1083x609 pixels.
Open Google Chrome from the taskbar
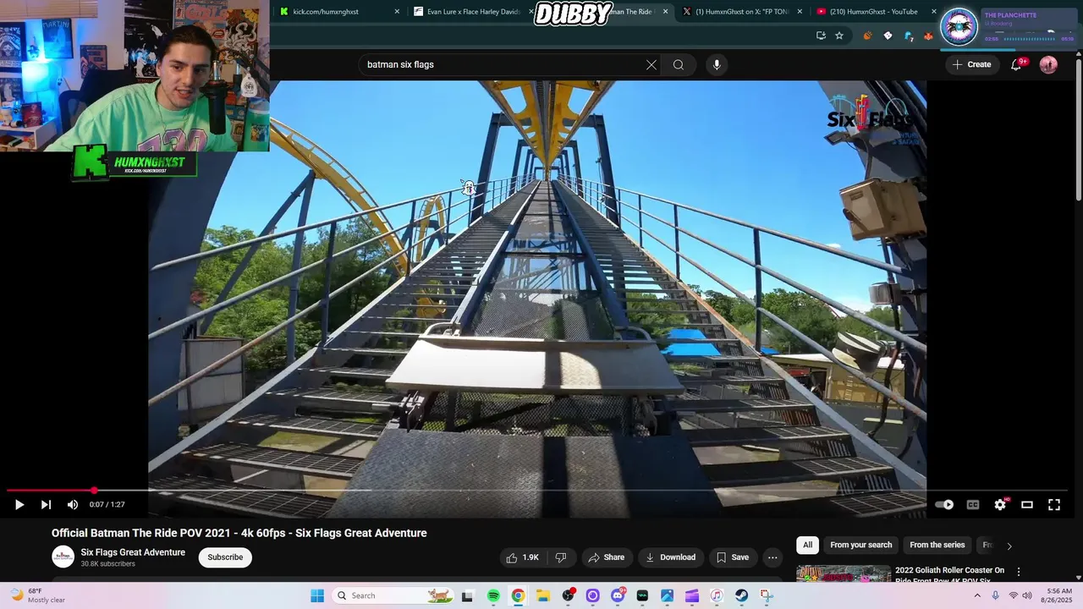coord(518,595)
